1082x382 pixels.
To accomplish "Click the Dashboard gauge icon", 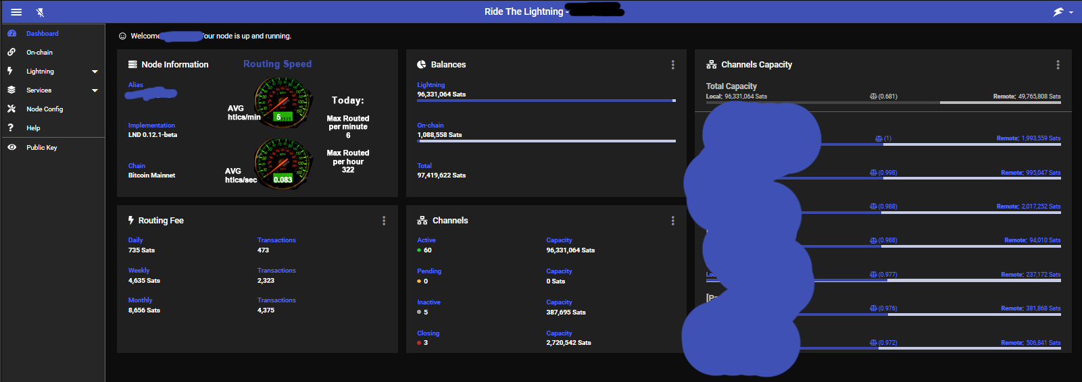I will 11,33.
